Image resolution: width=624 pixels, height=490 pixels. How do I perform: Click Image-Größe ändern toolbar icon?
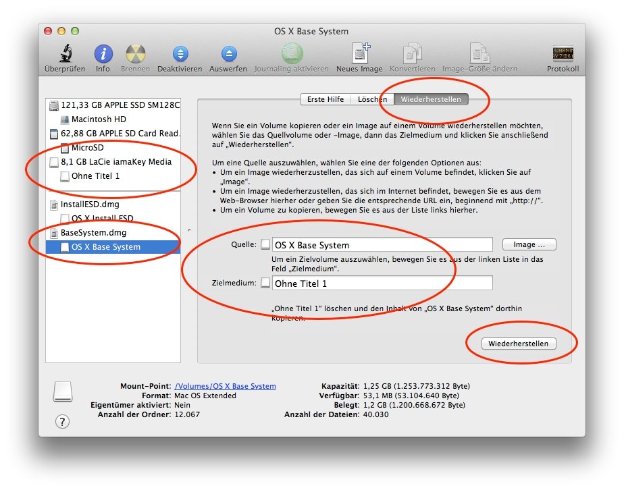tap(479, 53)
